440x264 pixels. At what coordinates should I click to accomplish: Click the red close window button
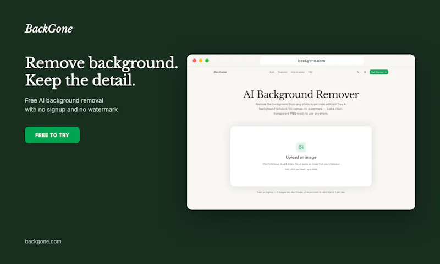tap(195, 61)
